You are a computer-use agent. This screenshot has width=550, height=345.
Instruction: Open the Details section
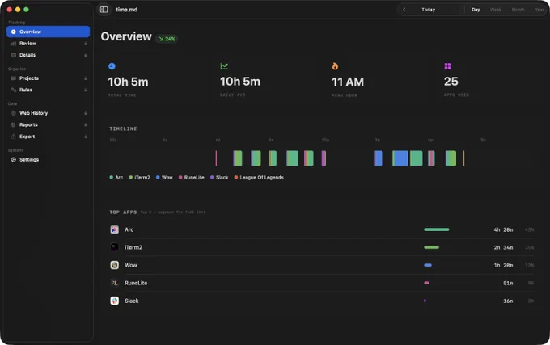click(x=48, y=55)
